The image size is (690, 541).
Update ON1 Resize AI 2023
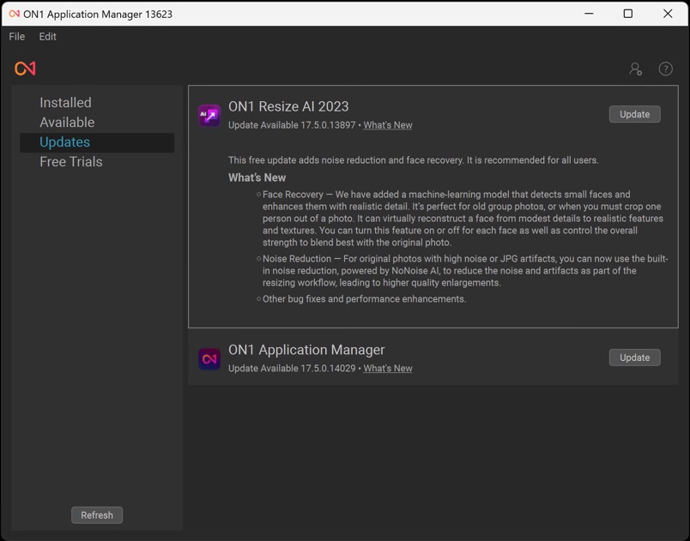[x=634, y=114]
